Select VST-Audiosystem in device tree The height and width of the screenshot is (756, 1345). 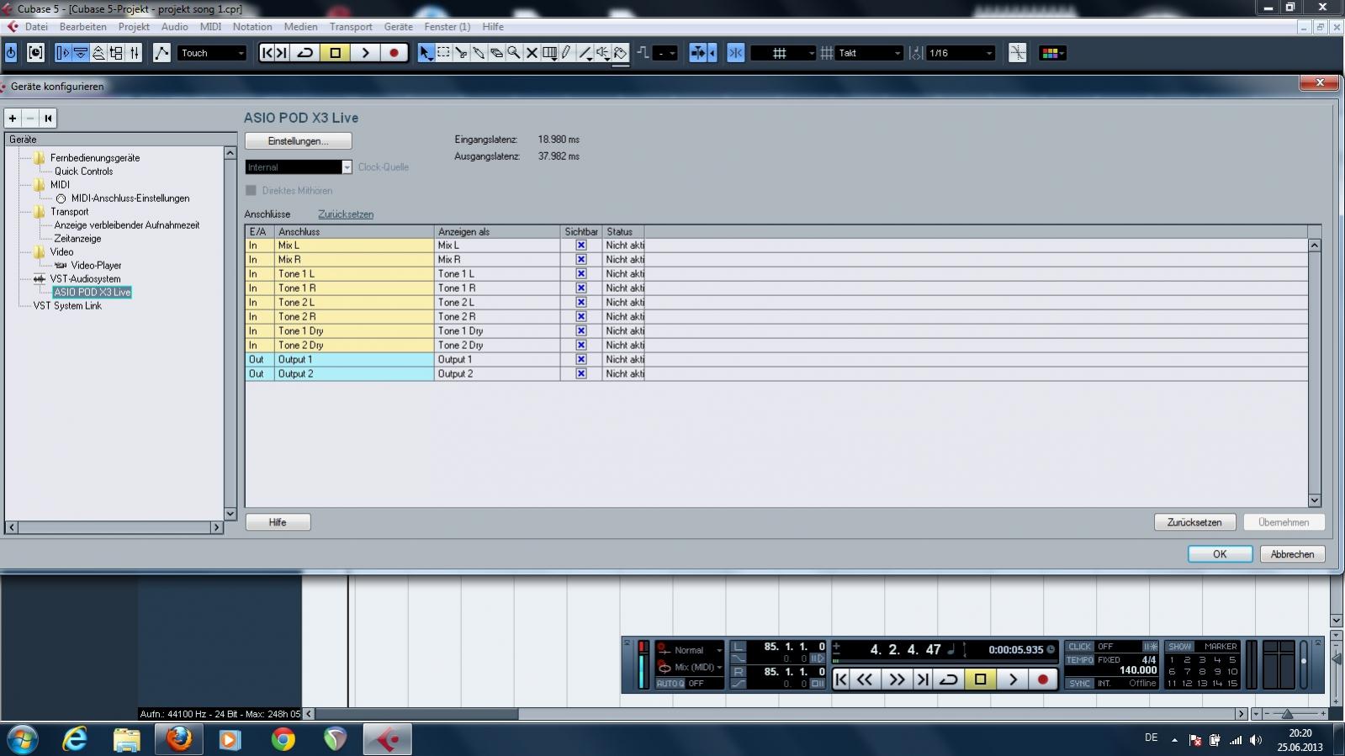pos(85,279)
